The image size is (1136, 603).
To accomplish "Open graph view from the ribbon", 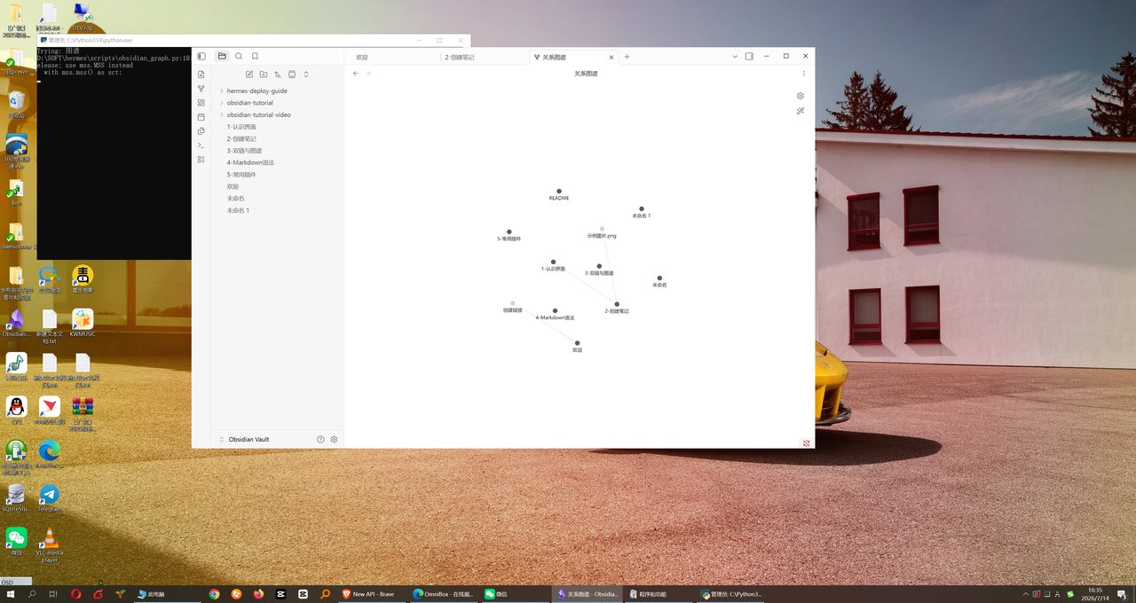I will pos(201,89).
